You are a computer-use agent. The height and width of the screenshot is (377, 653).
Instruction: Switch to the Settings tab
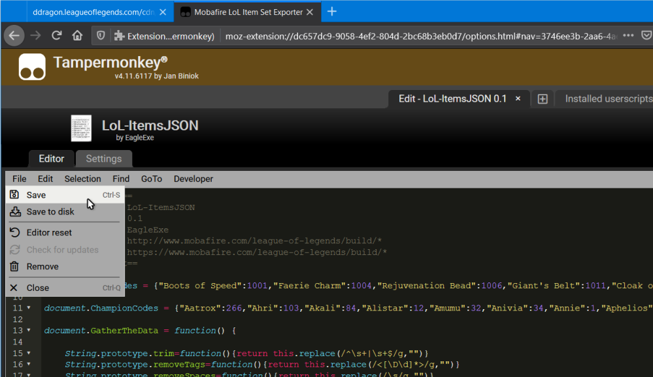(104, 158)
